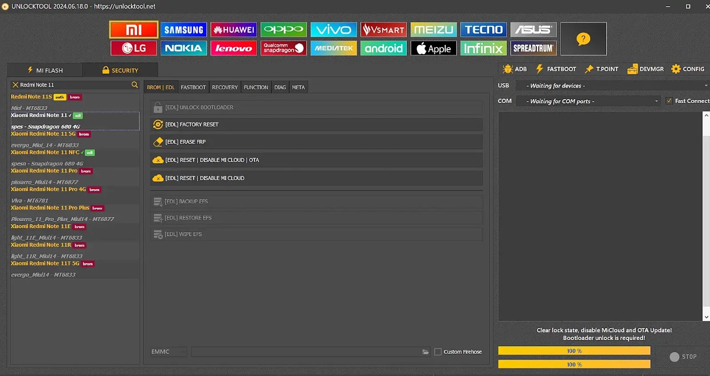This screenshot has width=710, height=376.
Task: Open the Infinix brand section
Action: (x=484, y=48)
